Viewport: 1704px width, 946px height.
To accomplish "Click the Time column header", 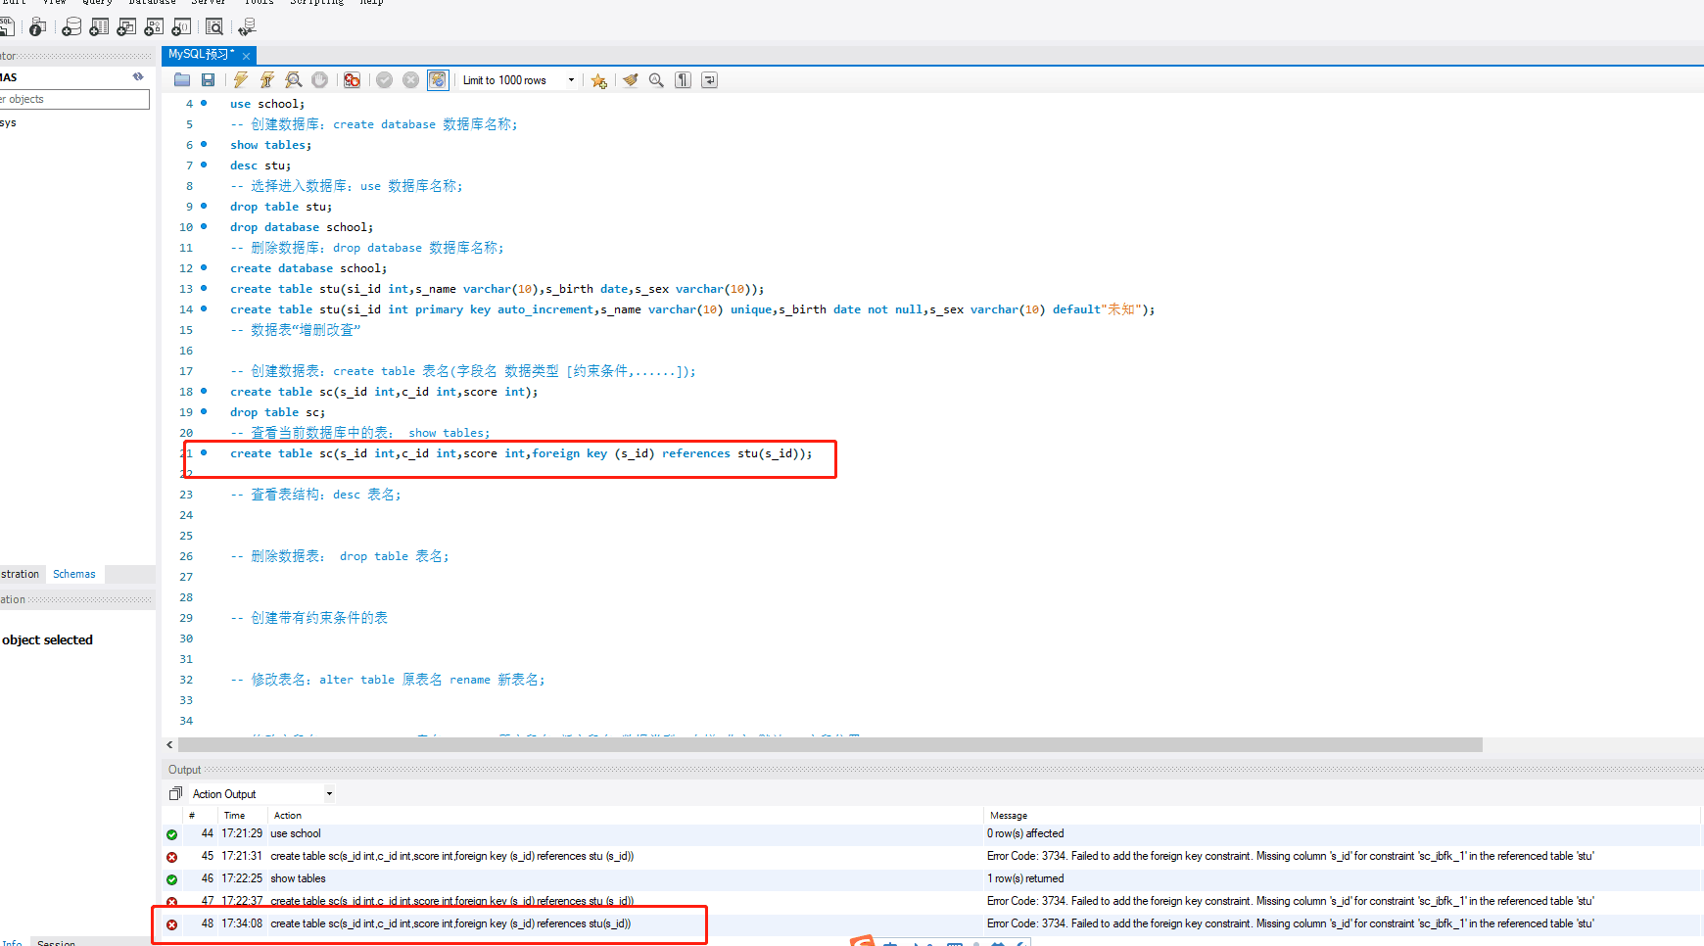I will click(234, 815).
